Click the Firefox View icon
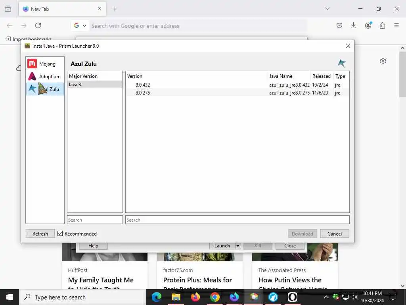 click(x=8, y=9)
